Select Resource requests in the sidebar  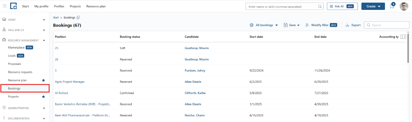[20, 72]
